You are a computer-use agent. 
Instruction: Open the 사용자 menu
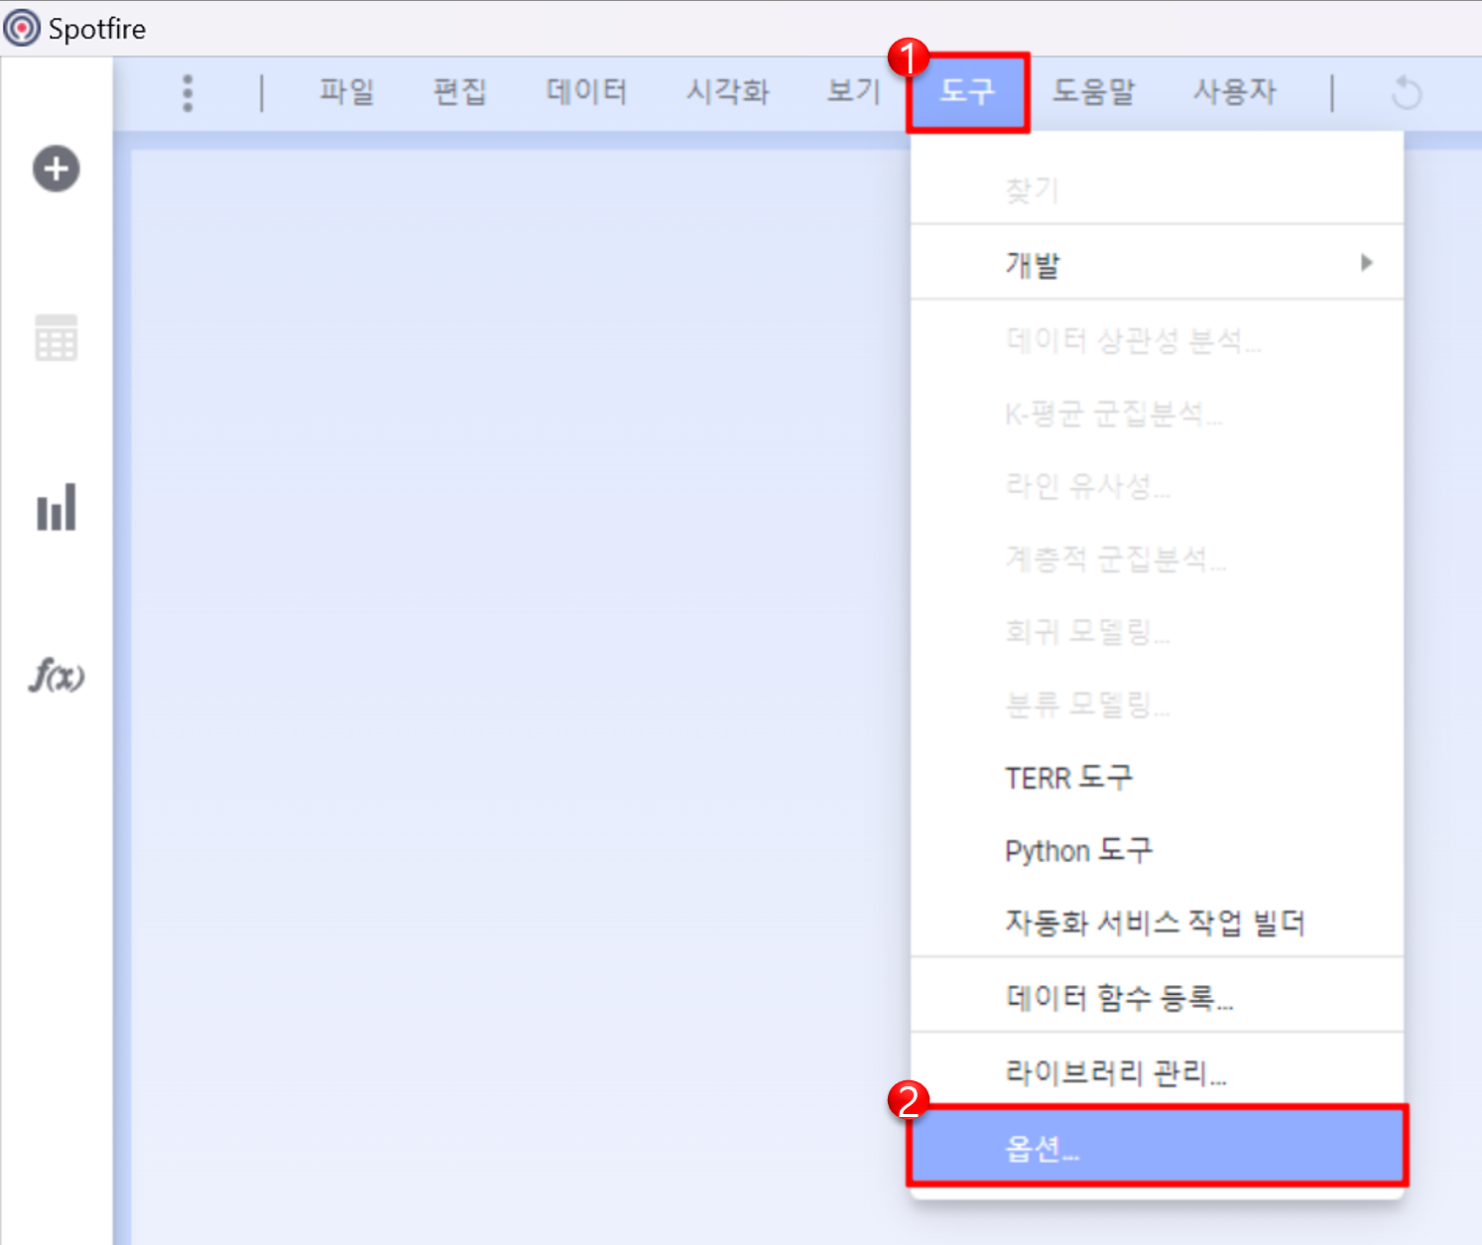(x=1235, y=91)
